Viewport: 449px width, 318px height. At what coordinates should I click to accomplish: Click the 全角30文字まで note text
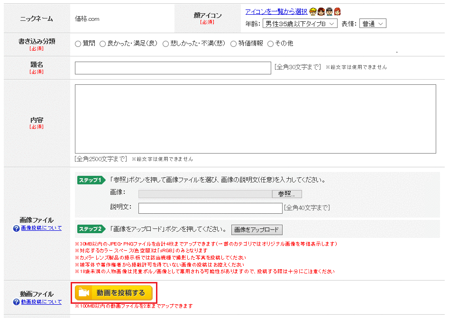click(x=298, y=67)
